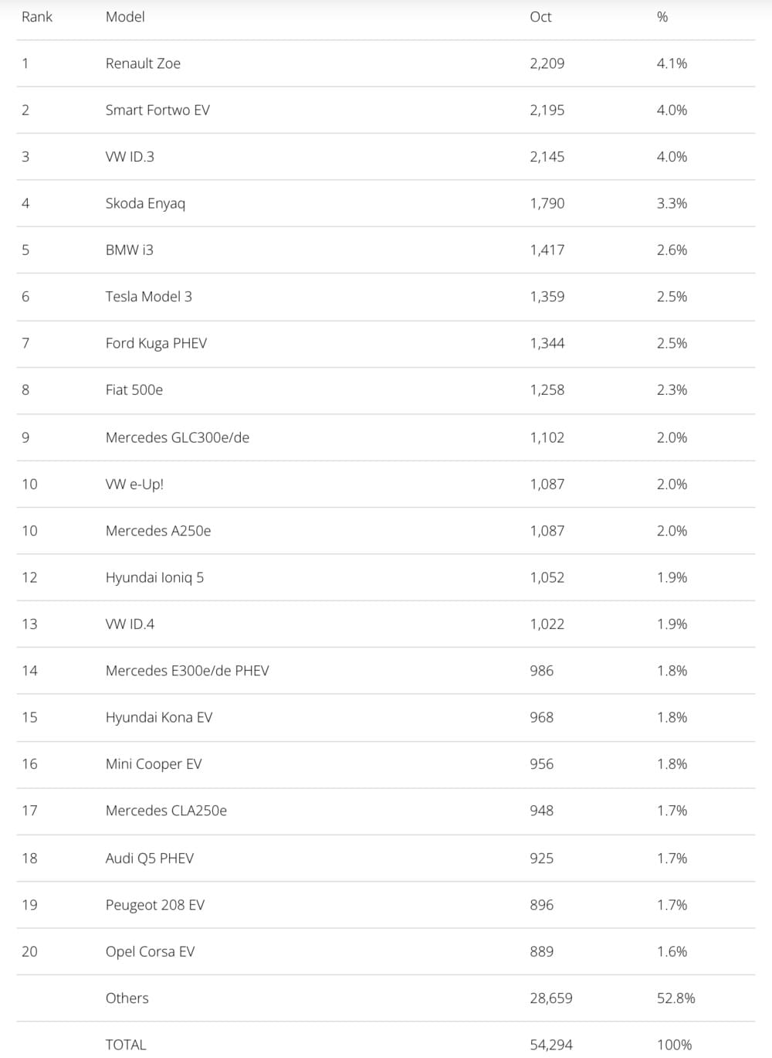Click the Audi Q5 PHEV model cell
Viewport: 772px width, 1058px height.
pos(150,858)
